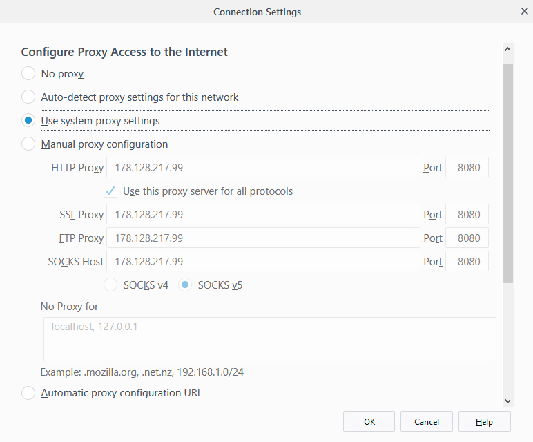Select Use system proxy settings
The width and height of the screenshot is (533, 442).
(28, 121)
